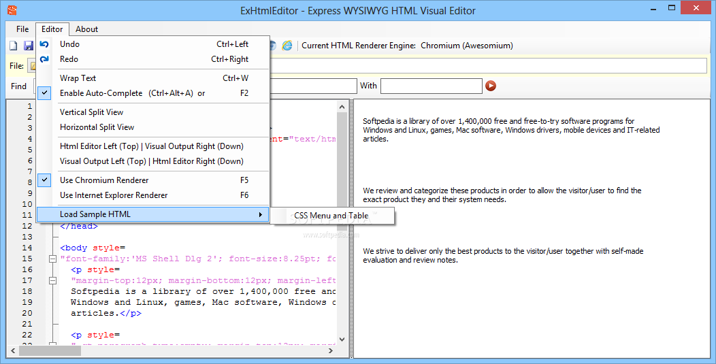Select Vertical Split View
This screenshot has width=716, height=364.
tap(153, 112)
